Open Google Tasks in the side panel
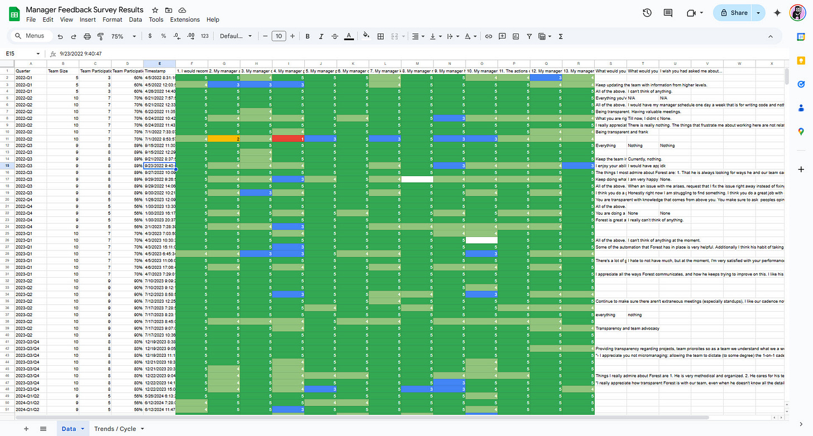 [801, 84]
